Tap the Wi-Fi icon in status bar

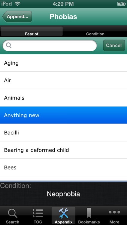(x=17, y=4)
